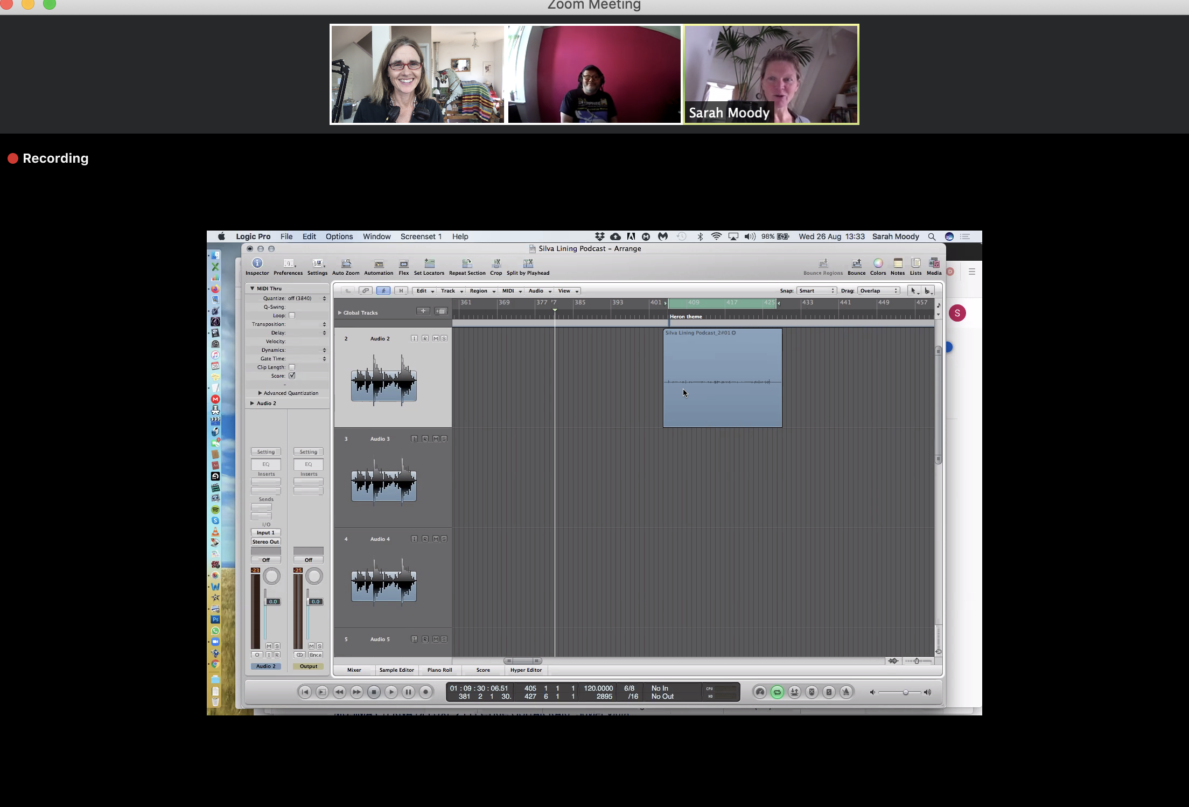Enable Flex view icon
This screenshot has height=807, width=1189.
pyautogui.click(x=403, y=263)
